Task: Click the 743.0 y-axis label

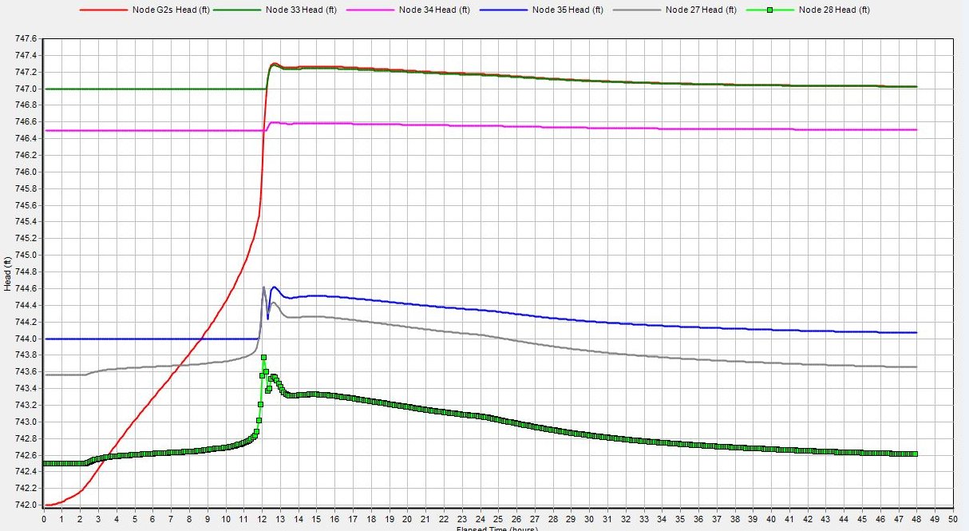Action: [x=26, y=422]
